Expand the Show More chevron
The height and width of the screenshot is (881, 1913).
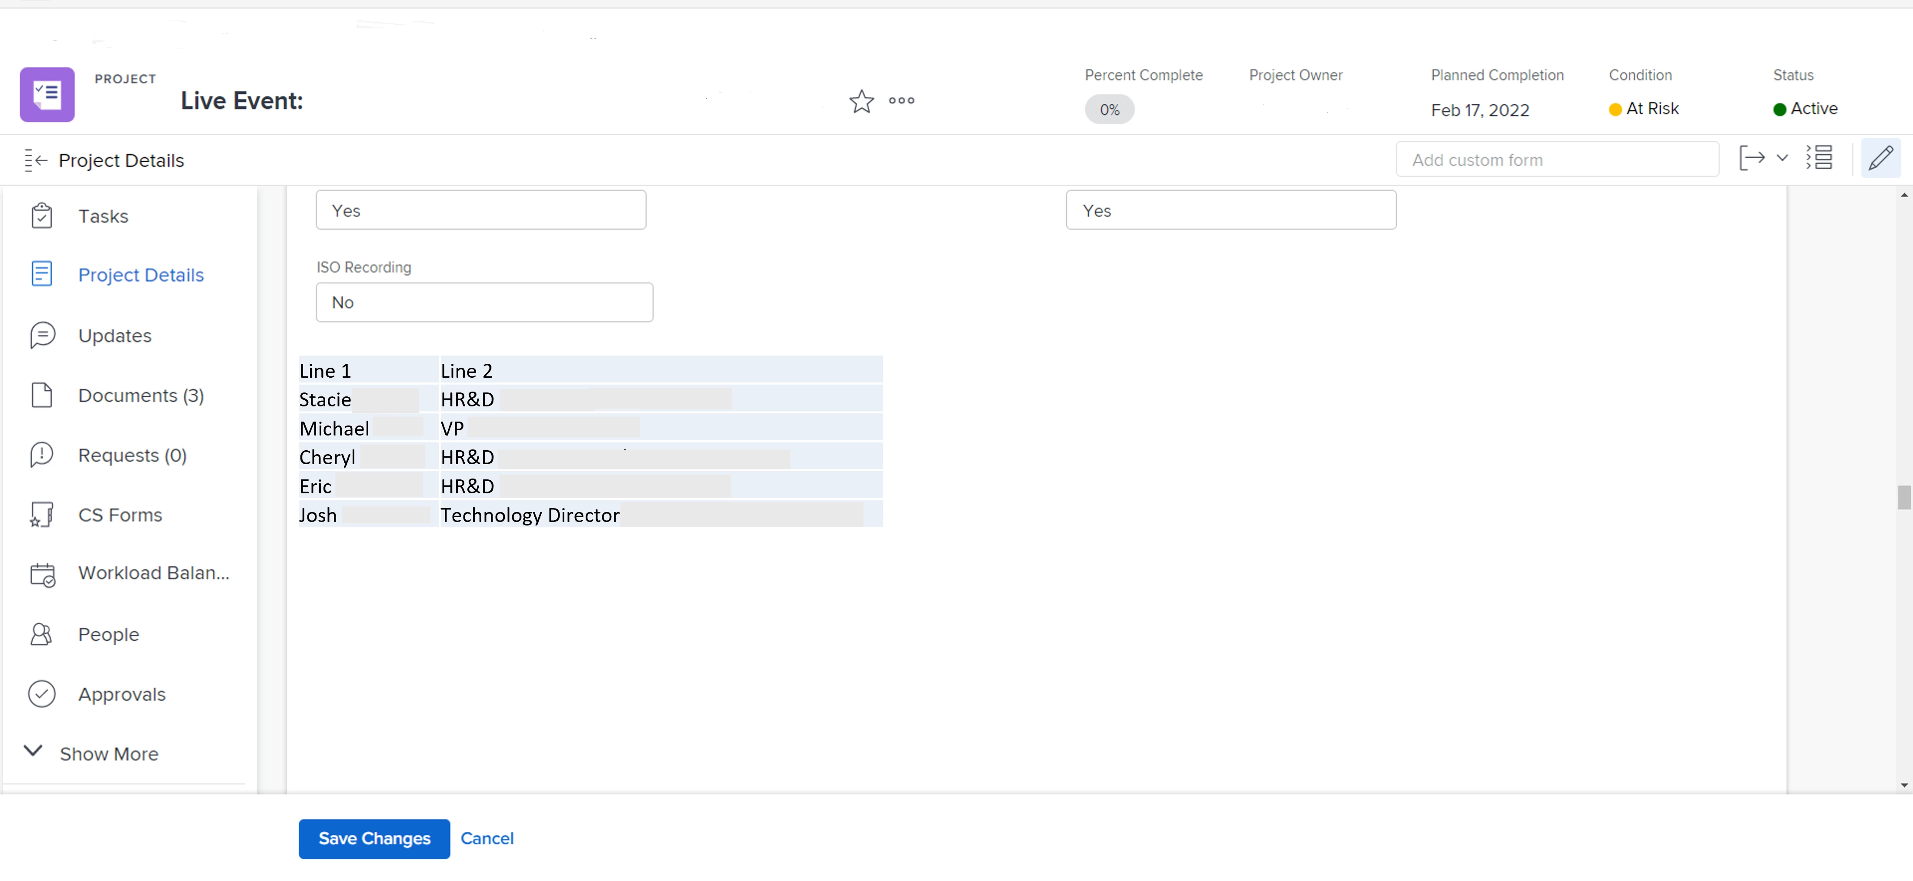(33, 751)
